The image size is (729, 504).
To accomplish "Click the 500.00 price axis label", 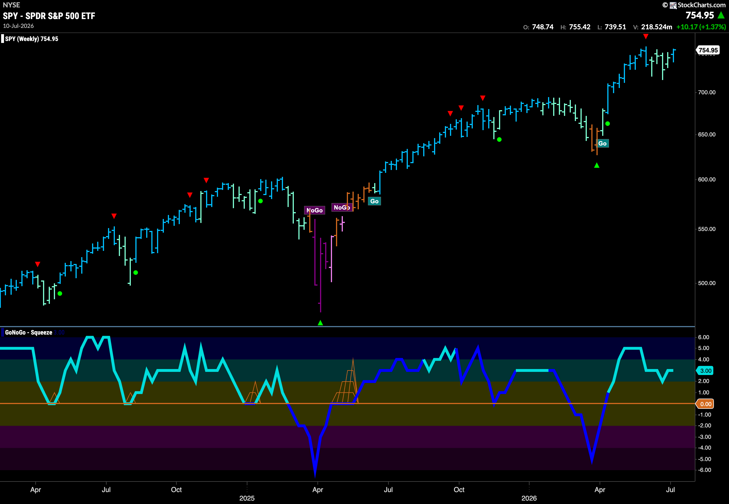I will (x=706, y=283).
